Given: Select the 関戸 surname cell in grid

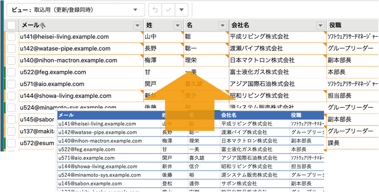Looking at the screenshot, I should [164, 84].
